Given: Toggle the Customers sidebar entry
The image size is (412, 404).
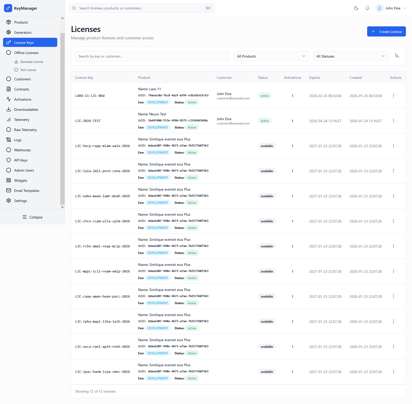Looking at the screenshot, I should tap(22, 79).
